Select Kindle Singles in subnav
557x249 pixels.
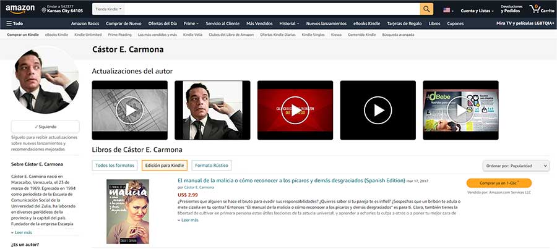(313, 35)
